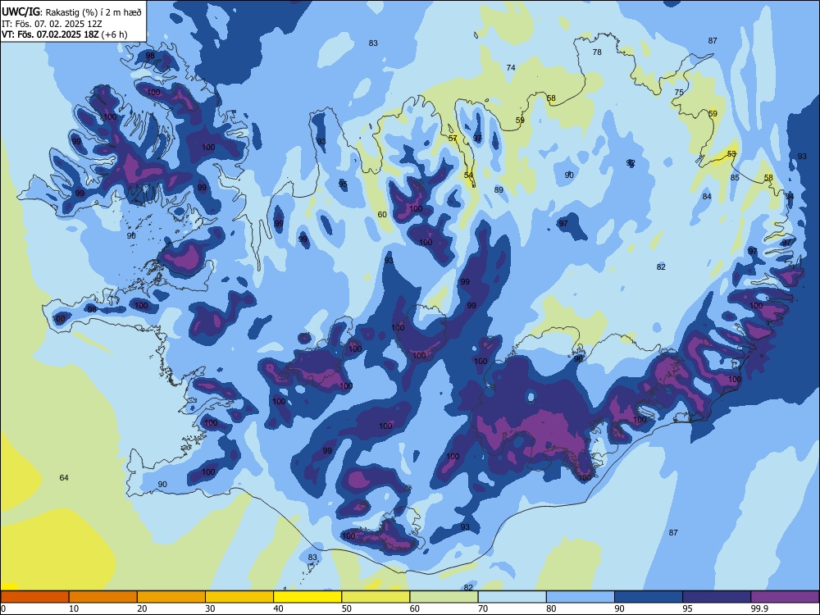The height and width of the screenshot is (615, 820).
Task: Click the '57' humidity value on the map
Action: [x=453, y=138]
